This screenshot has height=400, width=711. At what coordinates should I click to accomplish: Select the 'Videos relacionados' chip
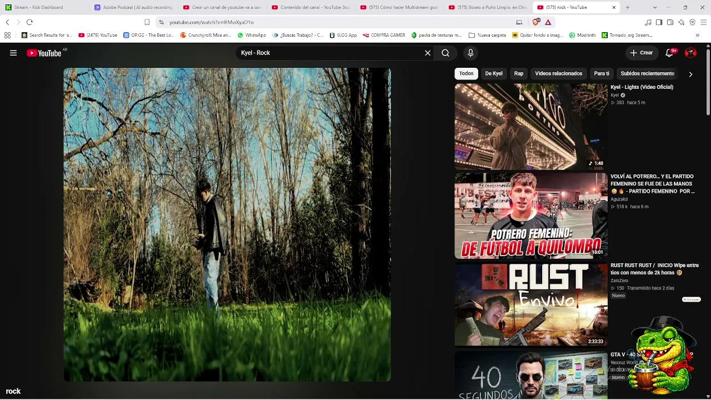click(x=559, y=73)
